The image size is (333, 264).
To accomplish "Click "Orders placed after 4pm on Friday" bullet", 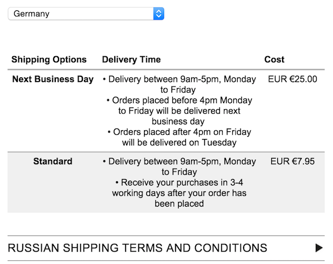I will pyautogui.click(x=179, y=132).
